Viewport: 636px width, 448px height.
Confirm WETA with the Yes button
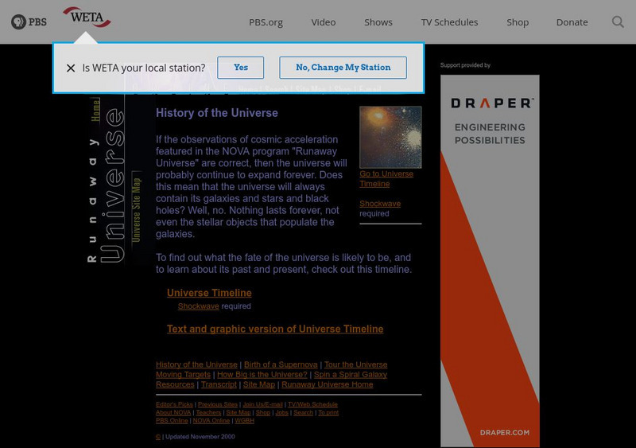241,68
